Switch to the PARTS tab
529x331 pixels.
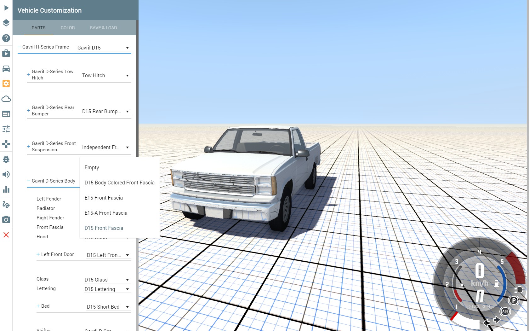pos(38,28)
